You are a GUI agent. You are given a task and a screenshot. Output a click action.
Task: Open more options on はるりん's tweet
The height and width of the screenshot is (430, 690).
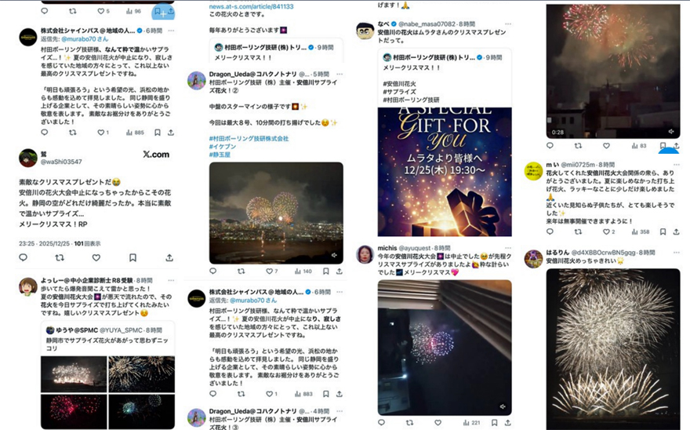coord(677,253)
